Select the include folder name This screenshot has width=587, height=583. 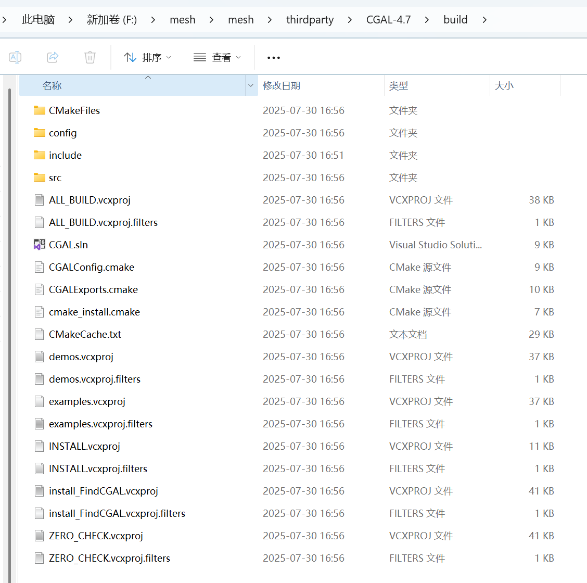65,155
